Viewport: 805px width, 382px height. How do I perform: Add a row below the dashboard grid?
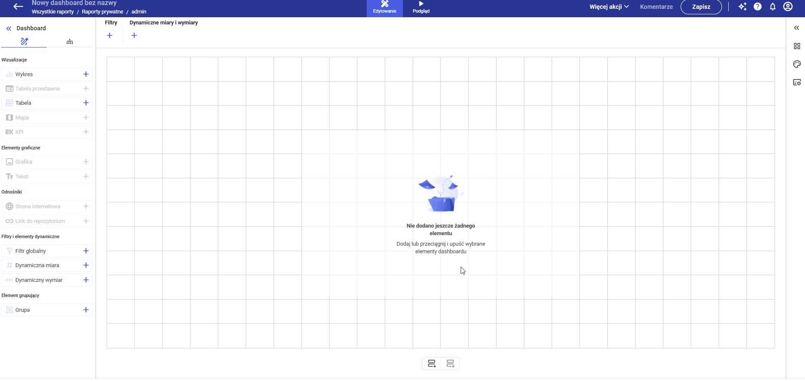[432, 363]
